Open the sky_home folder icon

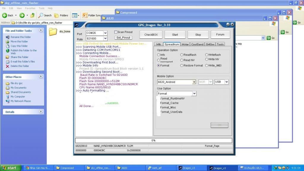tap(53, 32)
